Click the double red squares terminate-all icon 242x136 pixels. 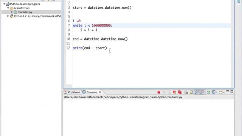tap(180, 92)
